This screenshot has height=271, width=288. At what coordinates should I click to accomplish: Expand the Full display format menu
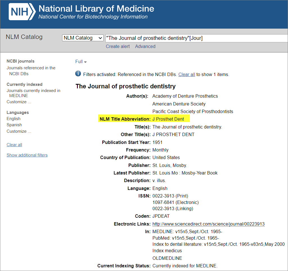click(81, 62)
